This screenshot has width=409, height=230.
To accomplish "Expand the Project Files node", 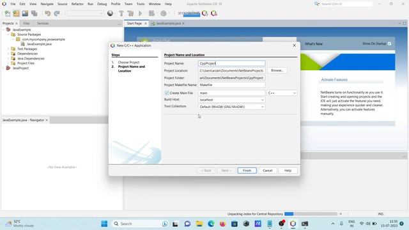I will click(x=8, y=63).
